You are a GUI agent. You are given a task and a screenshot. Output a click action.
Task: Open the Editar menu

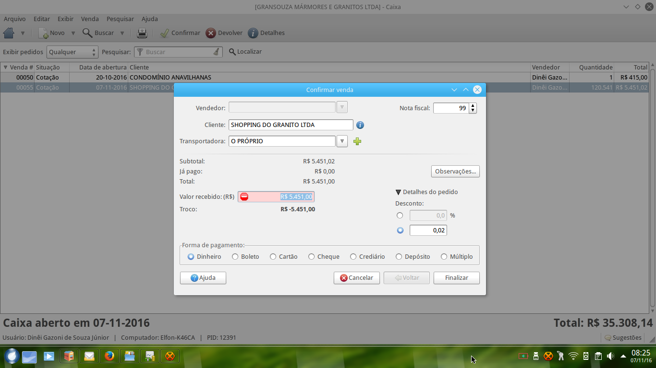42,19
